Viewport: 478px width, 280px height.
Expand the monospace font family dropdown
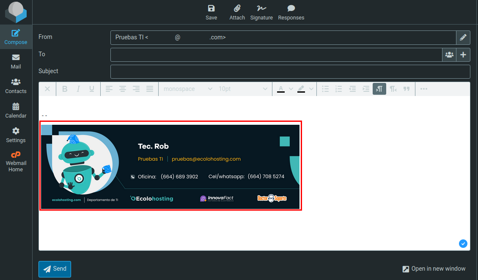click(x=188, y=89)
